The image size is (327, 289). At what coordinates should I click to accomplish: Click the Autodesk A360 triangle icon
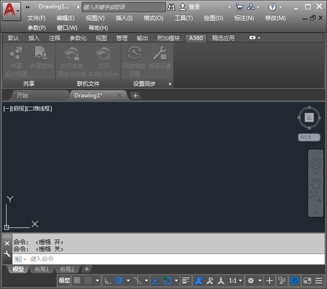coord(251,7)
